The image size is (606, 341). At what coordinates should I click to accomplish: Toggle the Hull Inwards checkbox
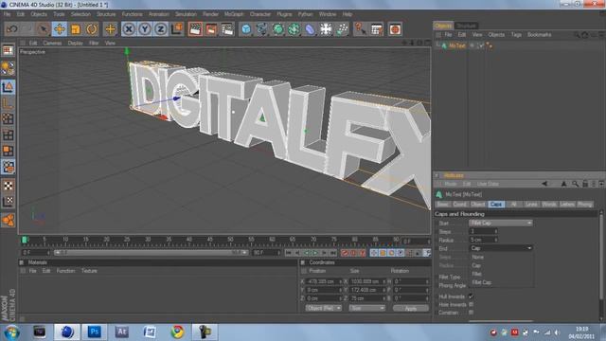point(471,296)
